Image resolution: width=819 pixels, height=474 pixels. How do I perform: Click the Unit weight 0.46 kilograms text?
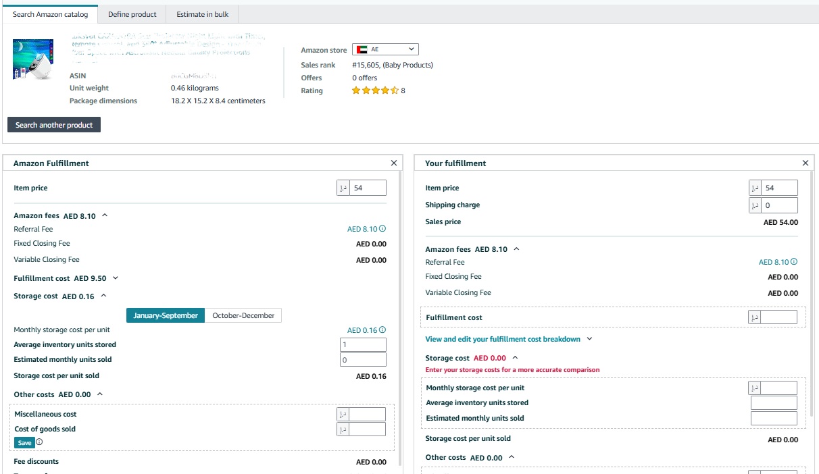tap(195, 88)
